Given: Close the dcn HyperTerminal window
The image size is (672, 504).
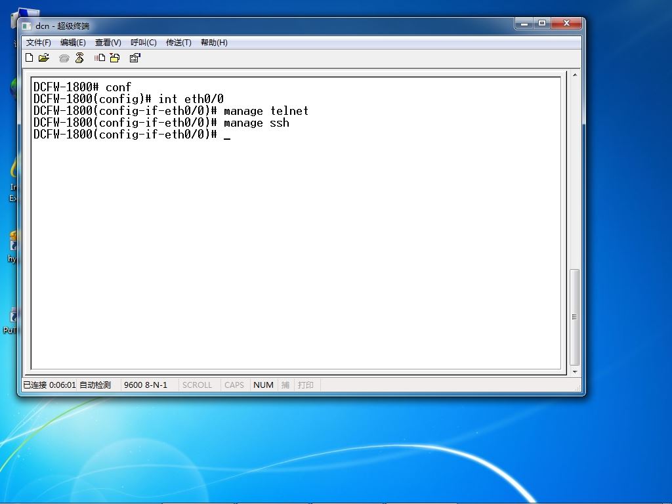Looking at the screenshot, I should [566, 24].
